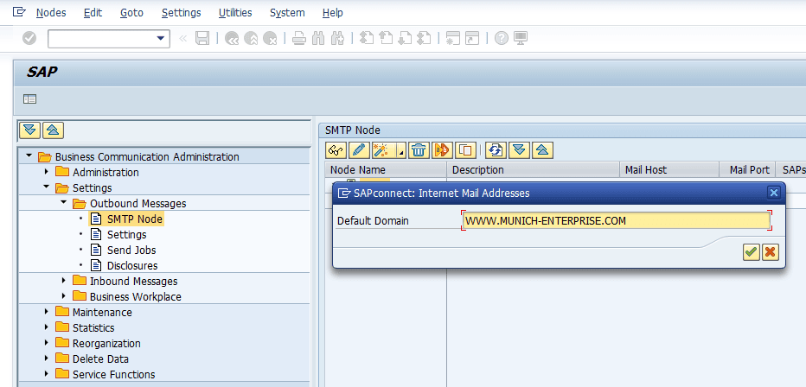Click the Find binoculars icon

click(x=318, y=39)
